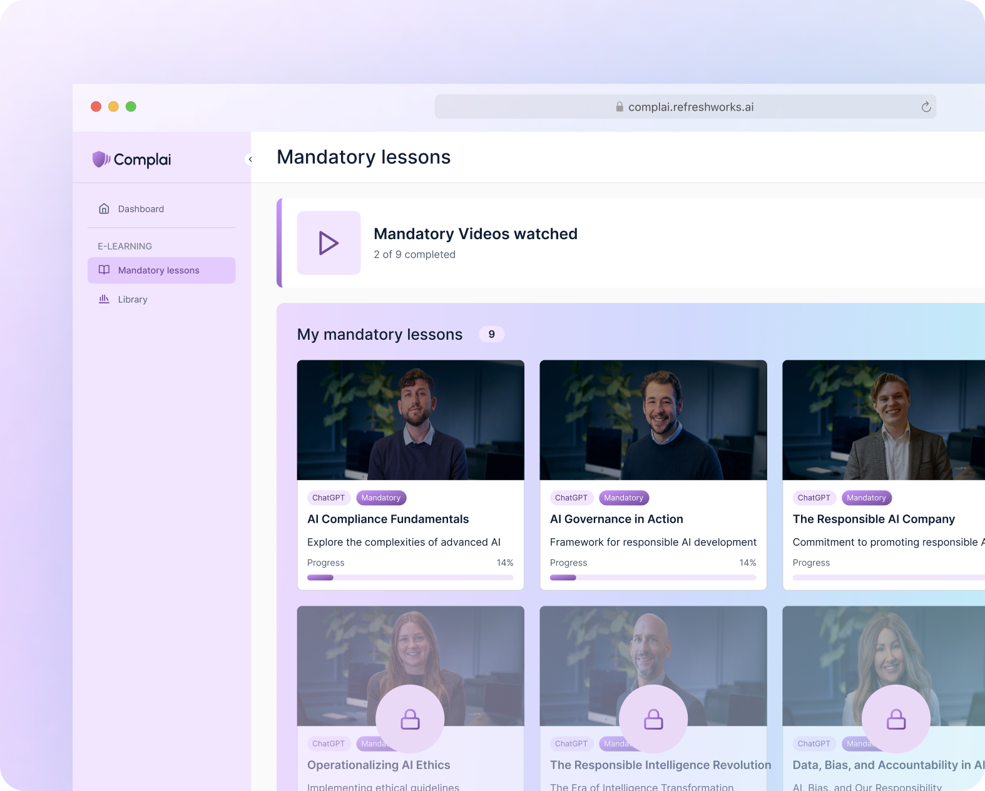
Task: Open The Responsible AI Company lesson title
Action: click(x=874, y=519)
